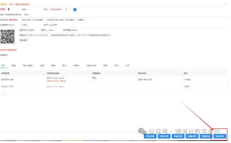Click the 修改资料 button
The width and height of the screenshot is (231, 143).
pos(220,136)
